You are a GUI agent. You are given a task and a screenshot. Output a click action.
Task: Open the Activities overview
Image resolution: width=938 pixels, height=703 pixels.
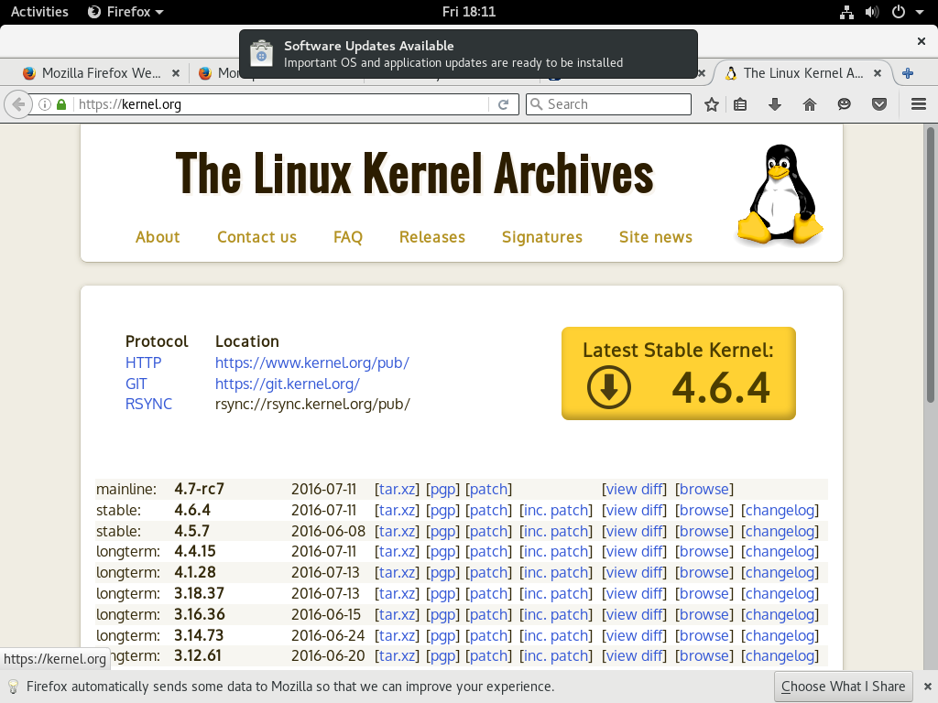click(39, 12)
